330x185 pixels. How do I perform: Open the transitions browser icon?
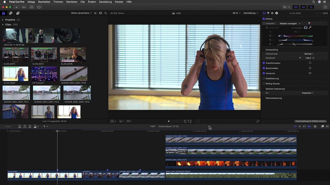327,126
